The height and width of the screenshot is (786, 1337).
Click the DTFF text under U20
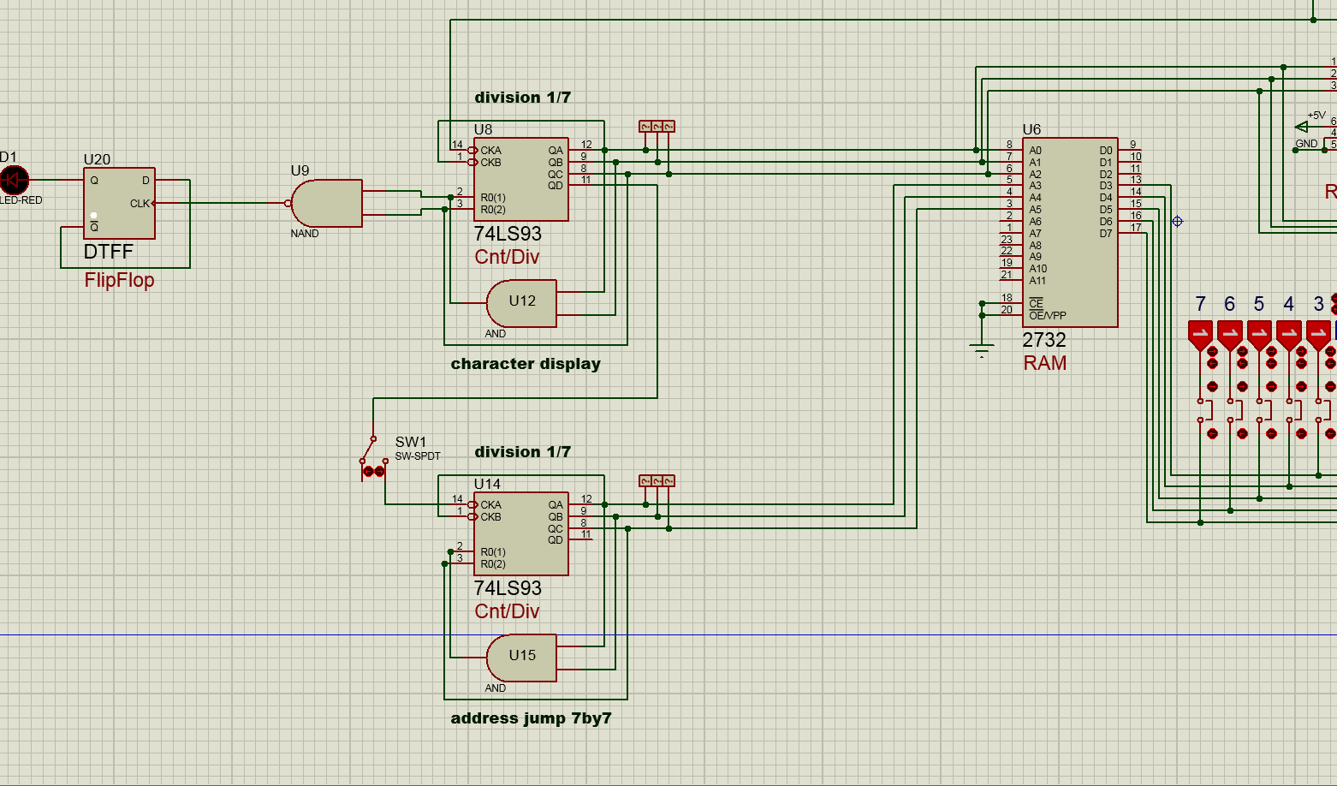[109, 252]
